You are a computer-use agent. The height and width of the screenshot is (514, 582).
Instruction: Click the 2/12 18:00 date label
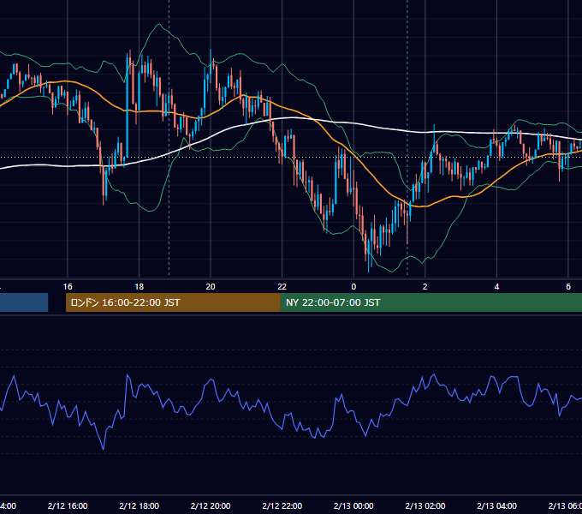[140, 505]
